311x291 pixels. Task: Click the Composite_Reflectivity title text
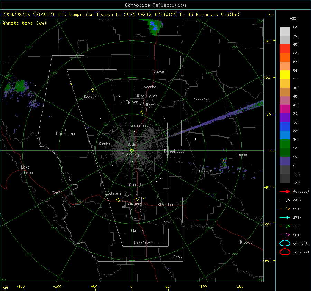[155, 5]
